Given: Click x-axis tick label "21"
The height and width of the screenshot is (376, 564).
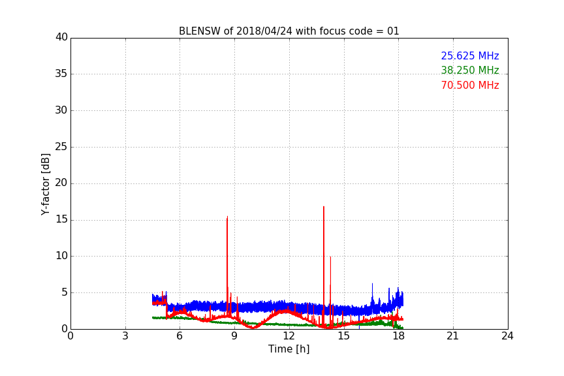Looking at the screenshot, I should coord(453,336).
